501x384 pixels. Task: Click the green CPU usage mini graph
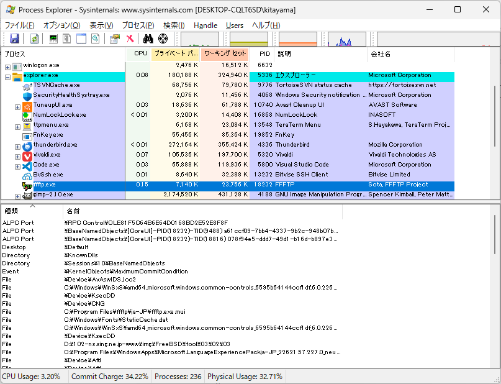[x=200, y=39]
